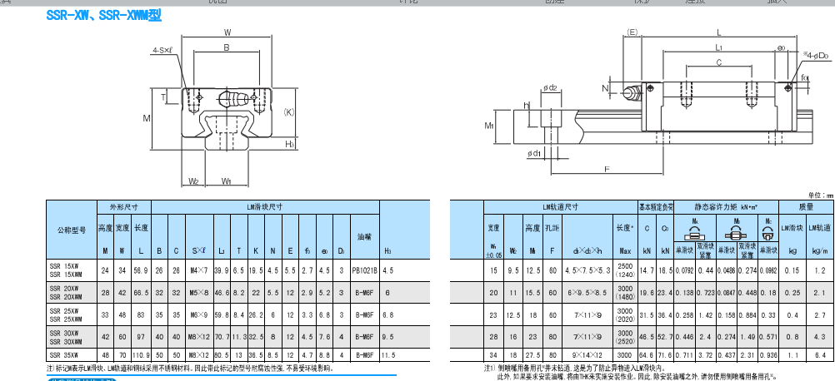This screenshot has width=835, height=381.
Task: Click the φd1 label in side-view drawing
Action: coord(535,154)
